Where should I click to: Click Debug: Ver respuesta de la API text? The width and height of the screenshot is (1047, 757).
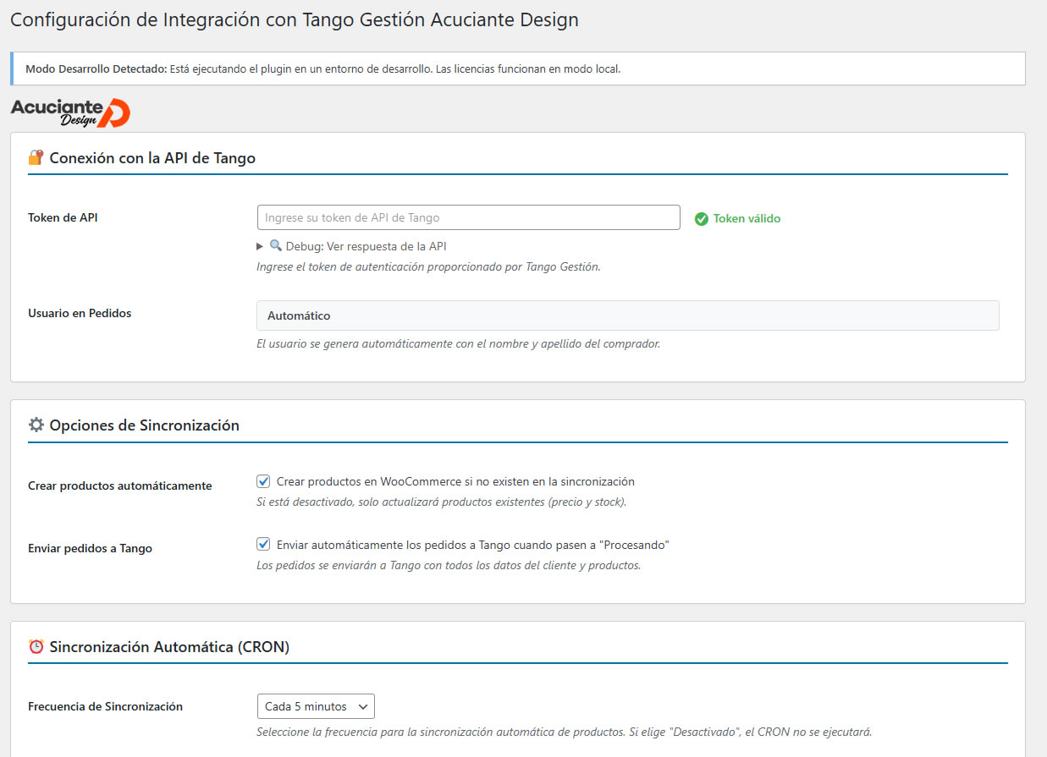(366, 246)
